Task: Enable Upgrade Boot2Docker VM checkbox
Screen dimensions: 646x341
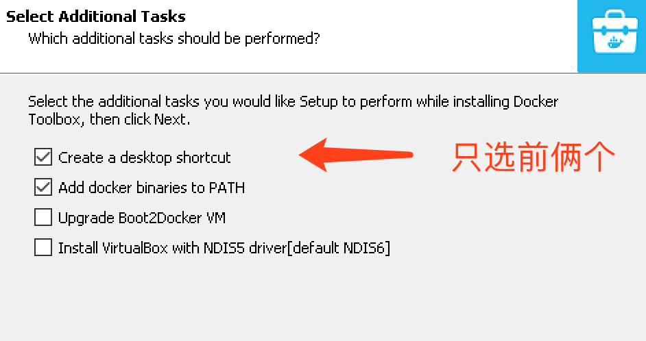Action: click(43, 217)
